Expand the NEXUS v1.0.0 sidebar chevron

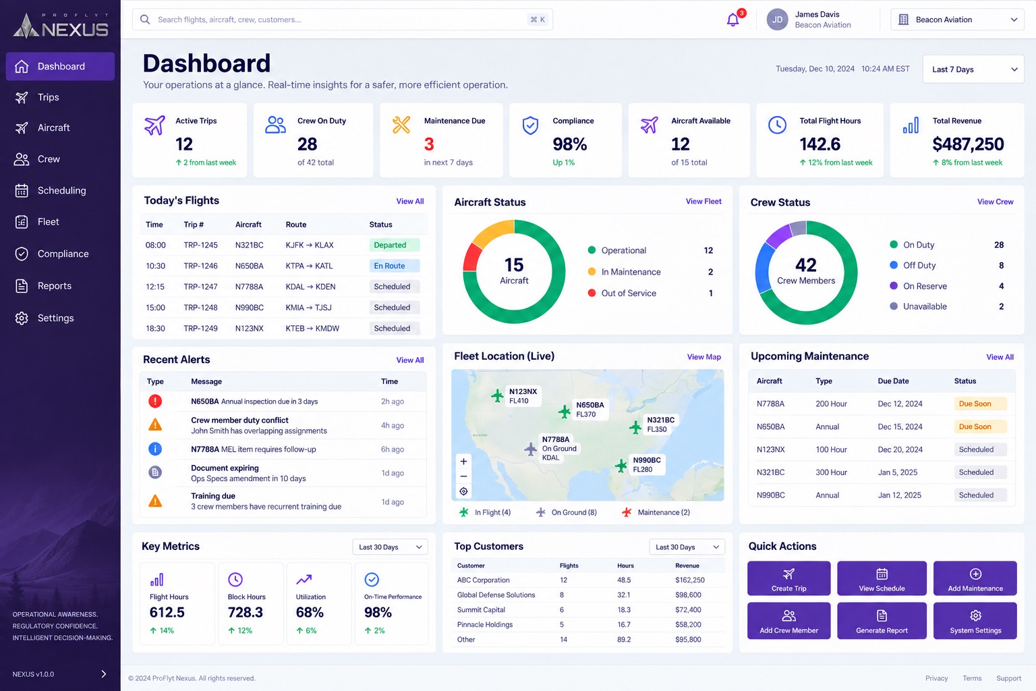(x=103, y=674)
